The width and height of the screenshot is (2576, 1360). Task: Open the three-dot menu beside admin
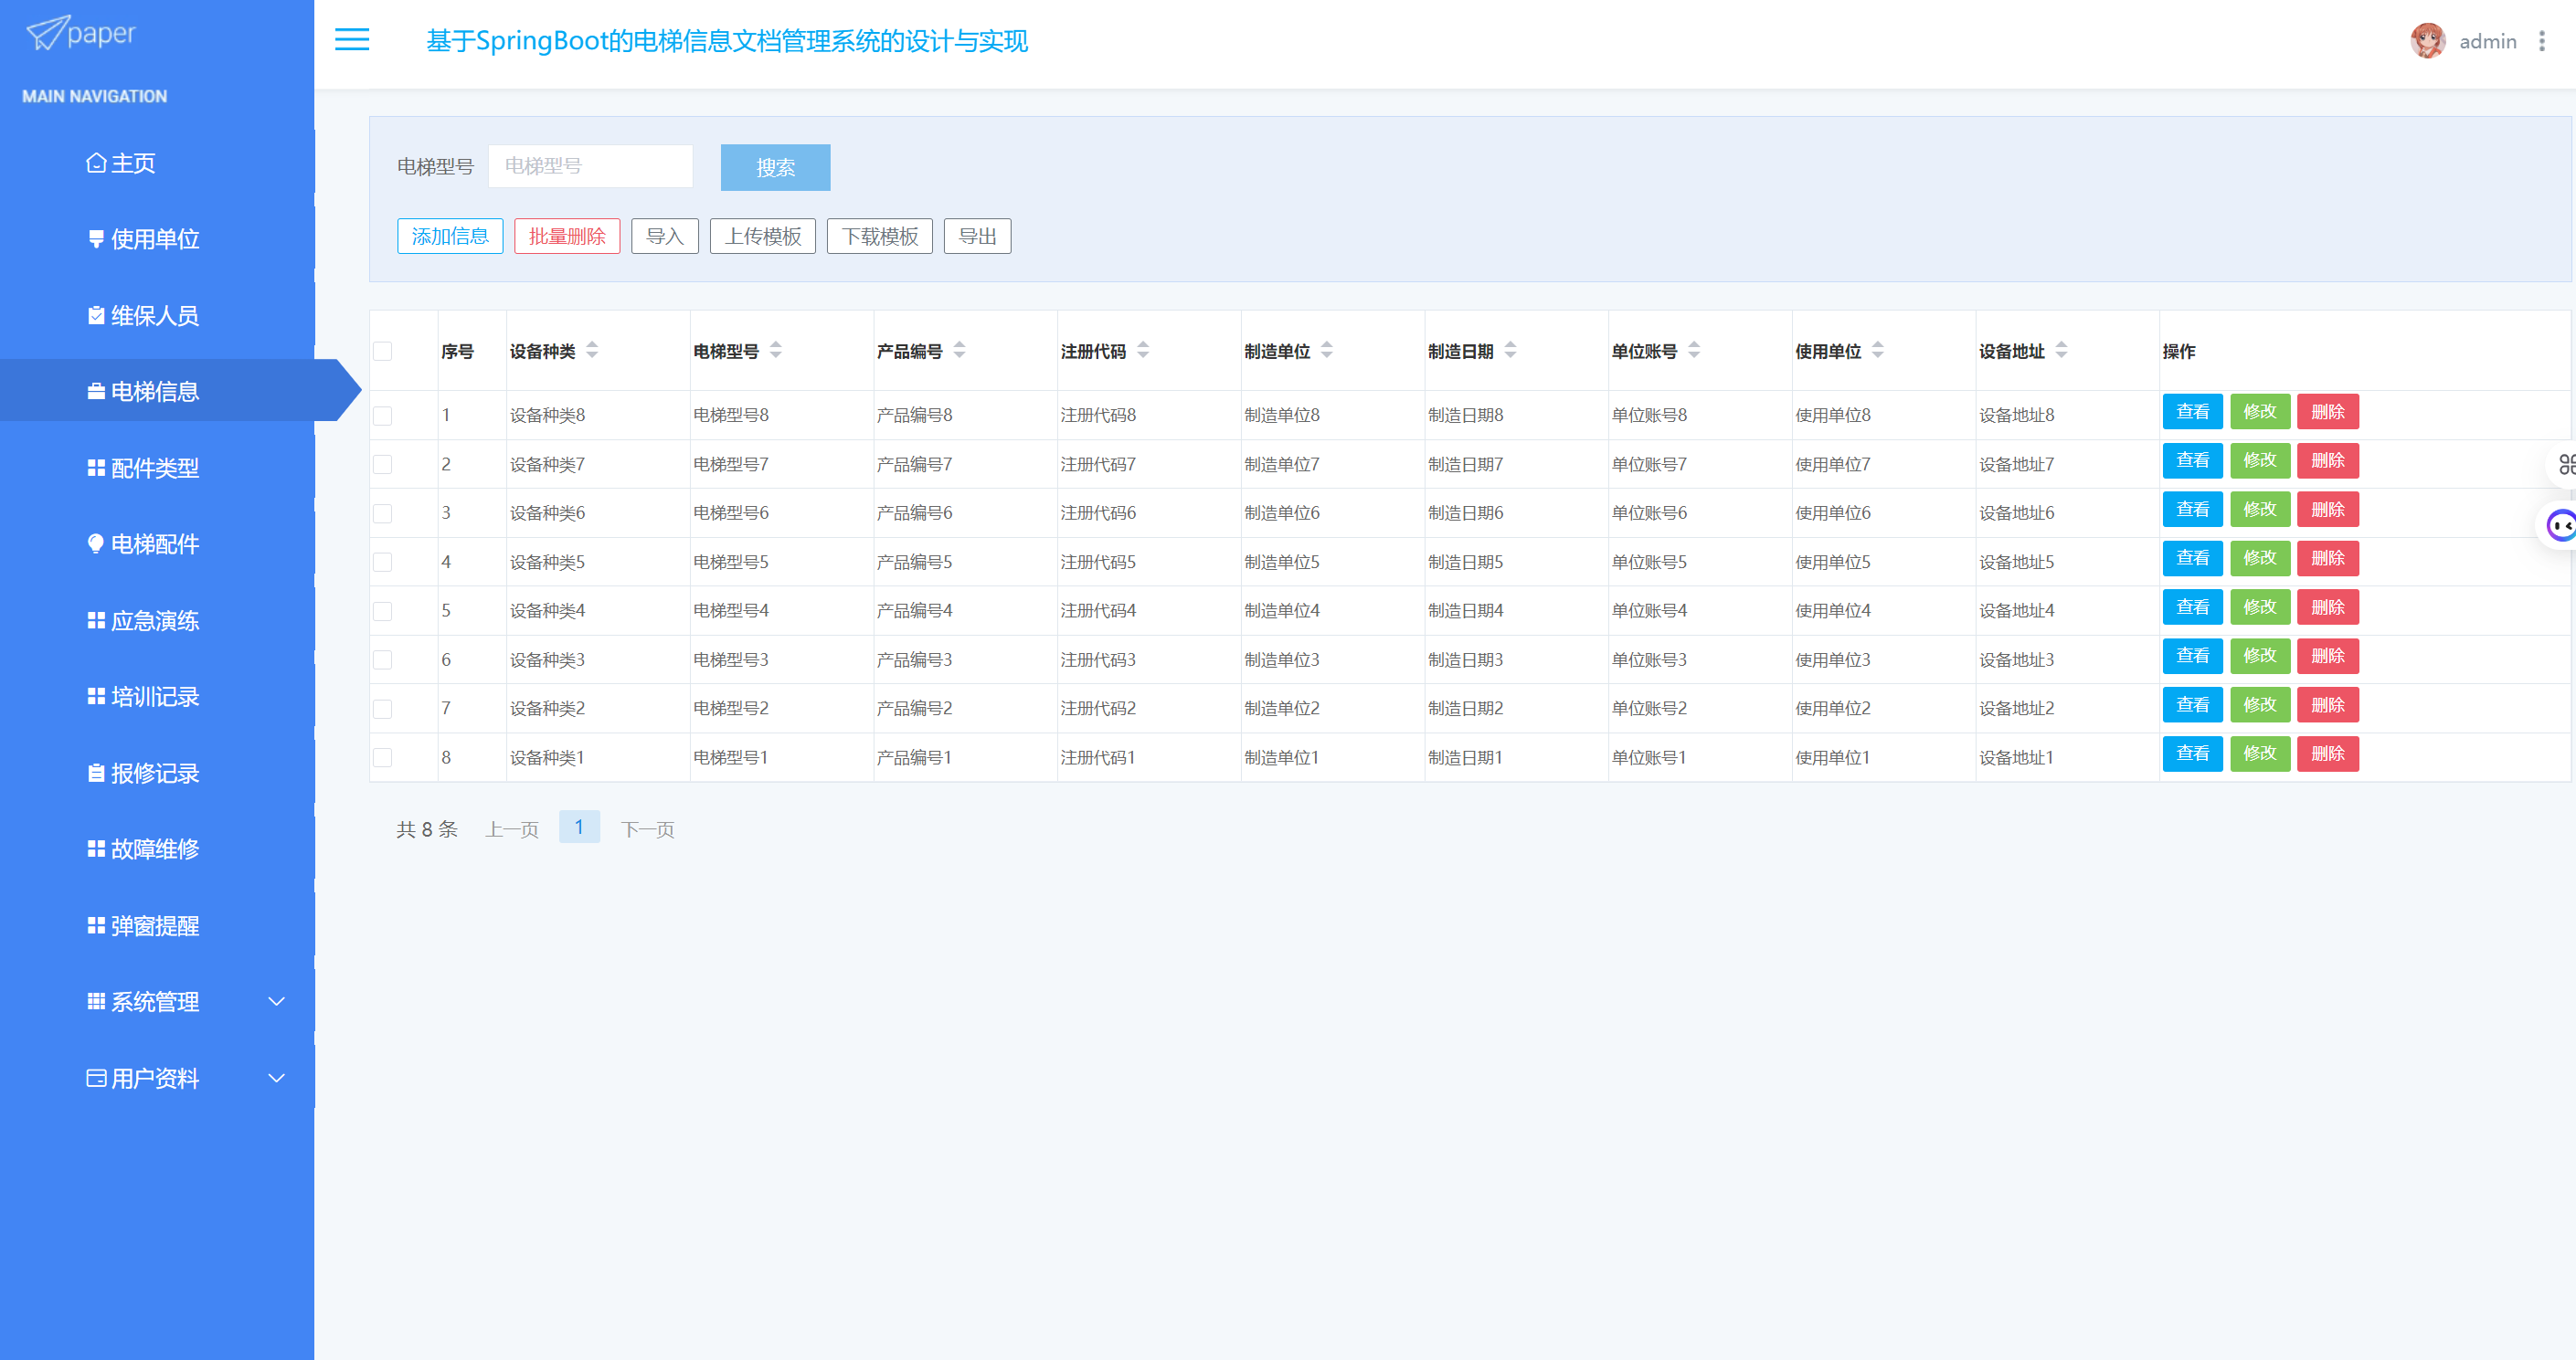point(2541,41)
